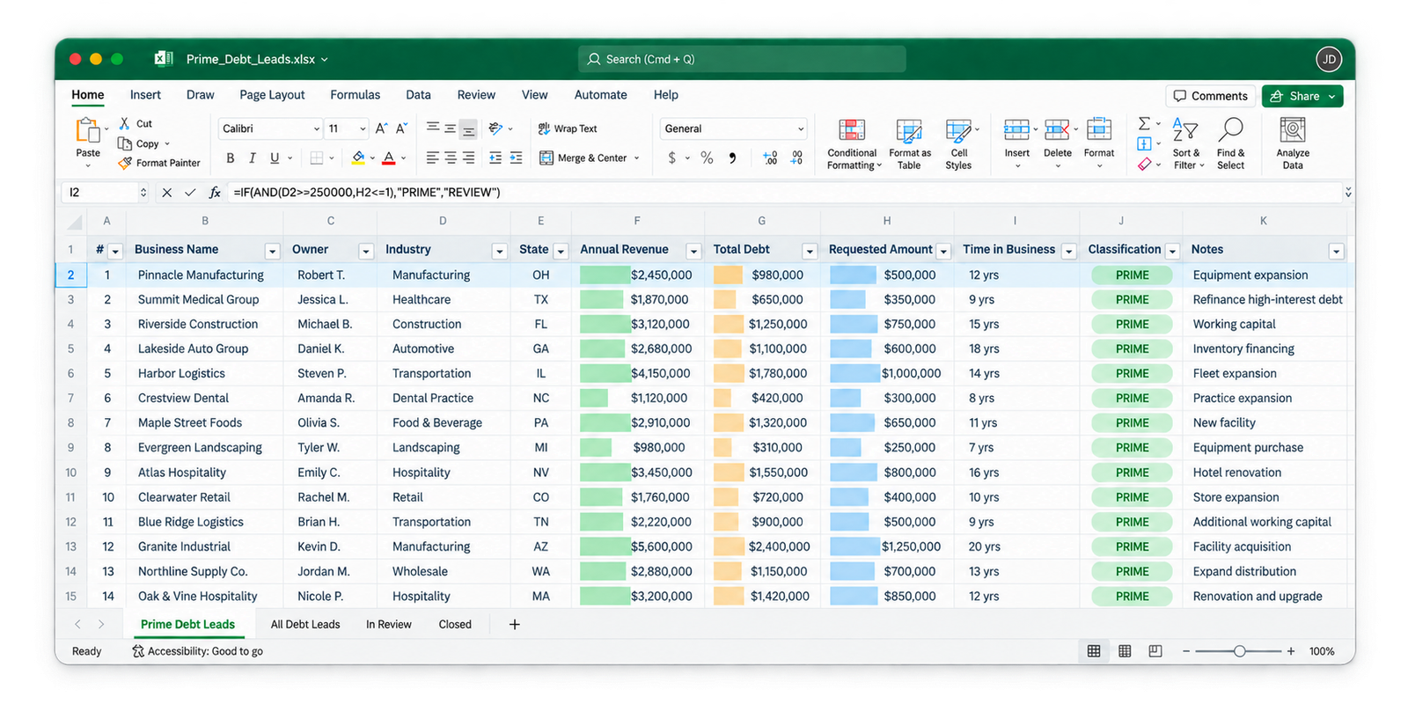Click the Orientation text angle icon
The height and width of the screenshot is (704, 1408).
pyautogui.click(x=496, y=128)
